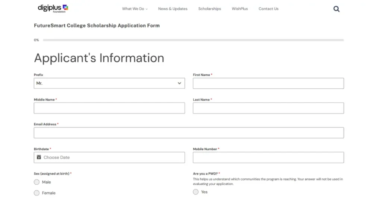Select the Female radio button
382x200 pixels.
tap(37, 193)
